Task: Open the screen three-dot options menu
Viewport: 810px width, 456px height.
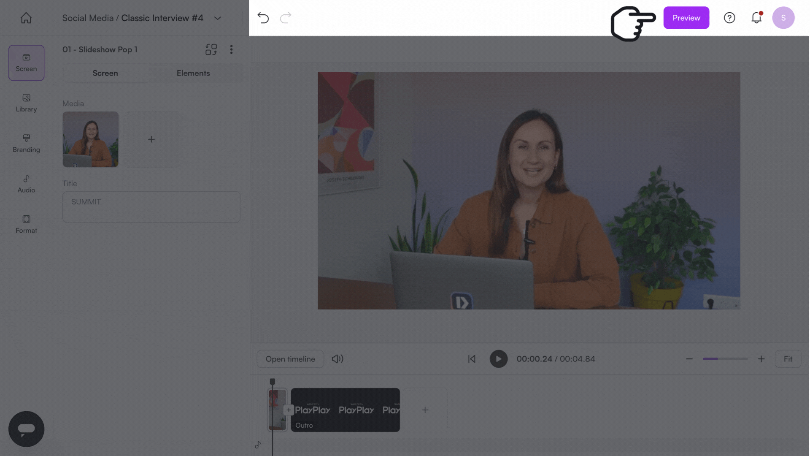Action: (231, 49)
